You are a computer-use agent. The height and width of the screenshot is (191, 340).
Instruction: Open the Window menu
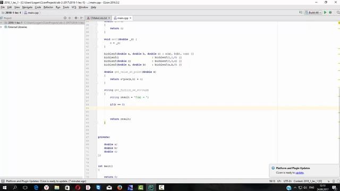point(83,7)
